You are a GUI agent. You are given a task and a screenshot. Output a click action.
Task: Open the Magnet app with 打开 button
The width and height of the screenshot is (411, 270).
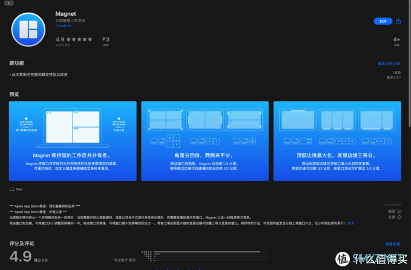point(383,21)
